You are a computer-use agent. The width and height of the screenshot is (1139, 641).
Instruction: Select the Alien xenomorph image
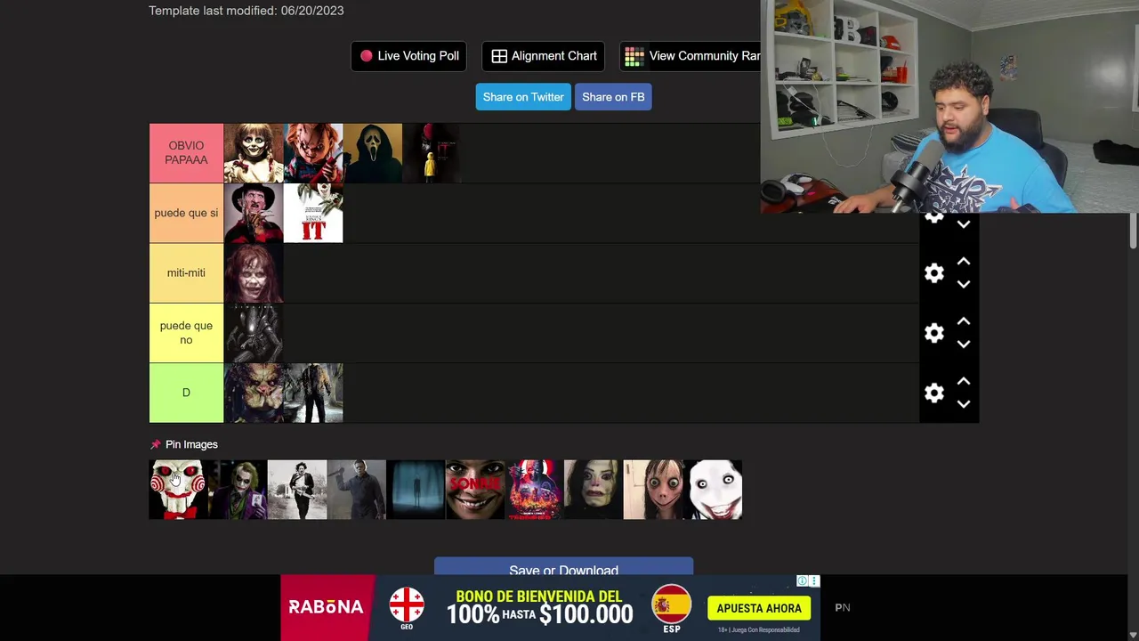point(254,333)
